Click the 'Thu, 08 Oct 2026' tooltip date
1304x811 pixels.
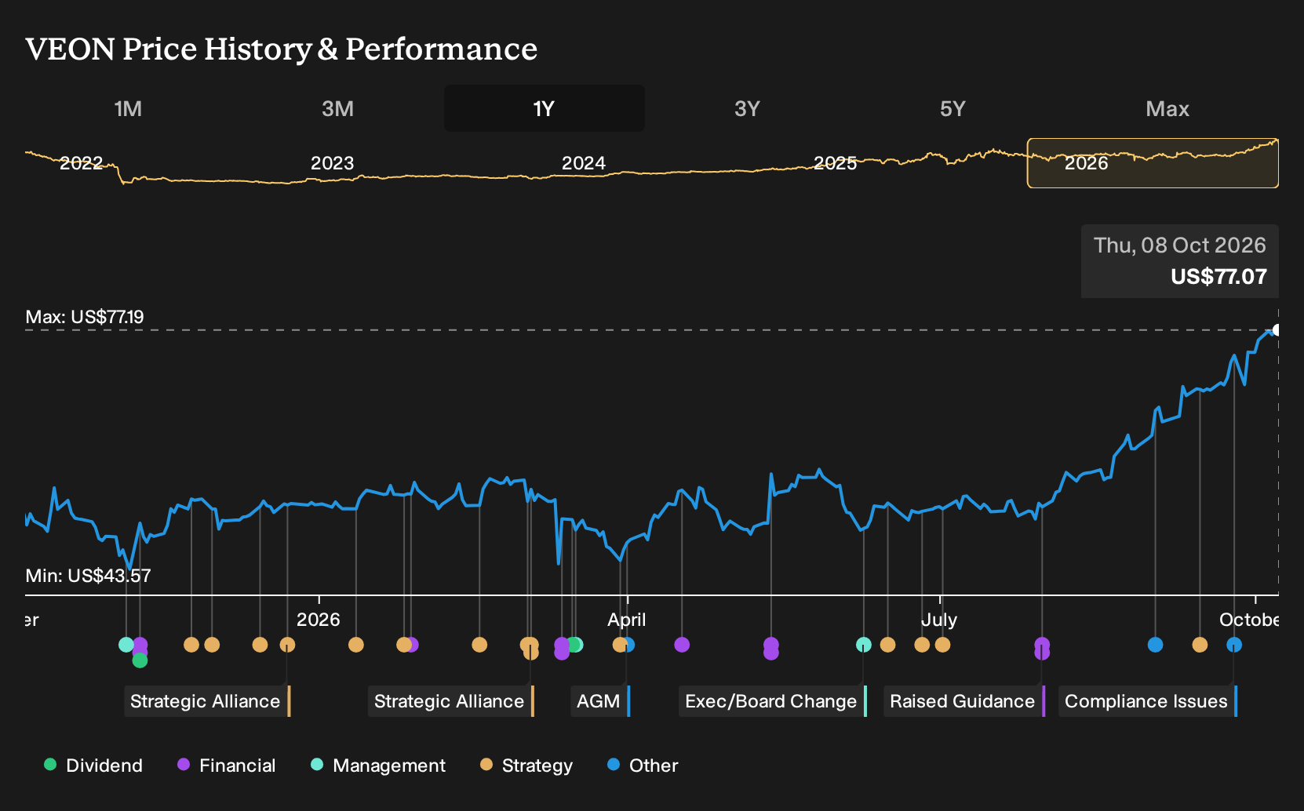(1180, 245)
